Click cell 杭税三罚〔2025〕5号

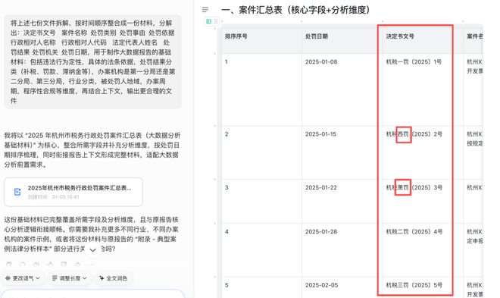414,285
